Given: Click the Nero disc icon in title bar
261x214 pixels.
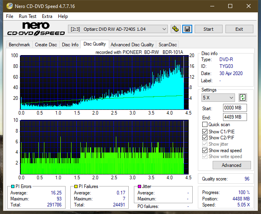Looking at the screenshot, I should [10, 6].
